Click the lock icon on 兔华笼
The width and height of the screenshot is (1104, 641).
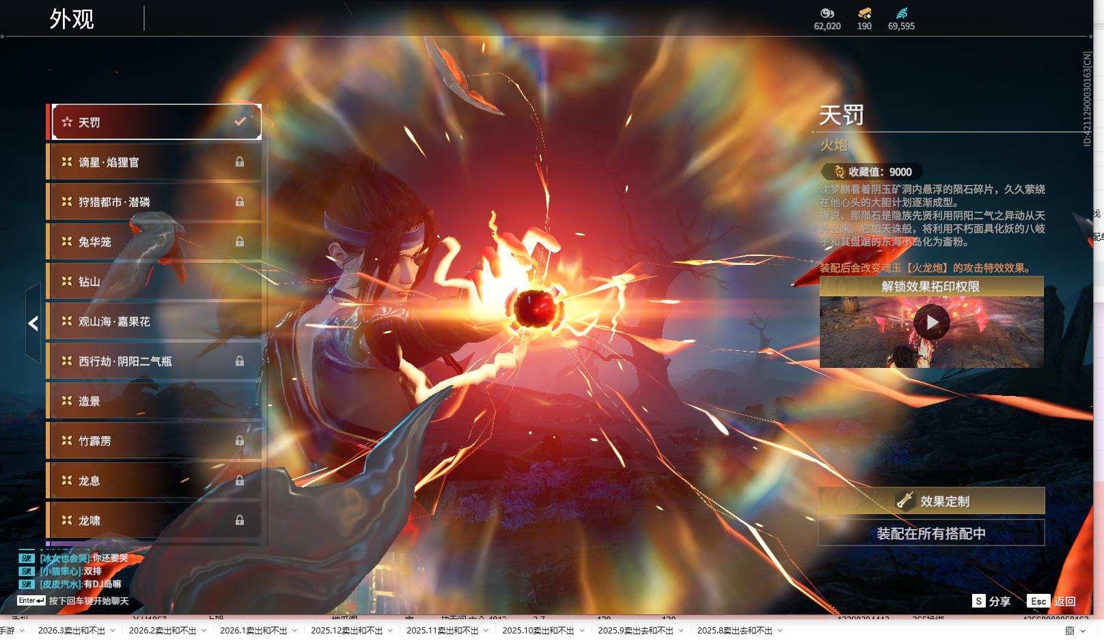(x=240, y=242)
